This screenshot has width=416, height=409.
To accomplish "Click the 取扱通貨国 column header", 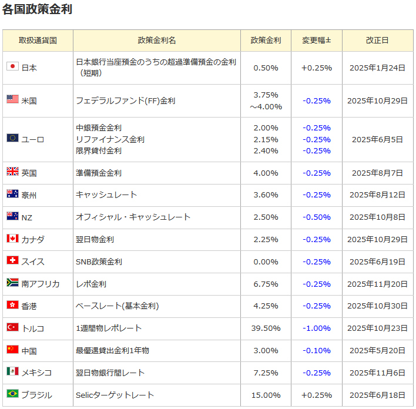I will click(x=38, y=41).
